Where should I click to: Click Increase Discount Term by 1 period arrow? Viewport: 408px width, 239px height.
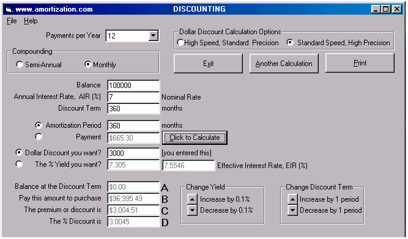[x=292, y=199]
